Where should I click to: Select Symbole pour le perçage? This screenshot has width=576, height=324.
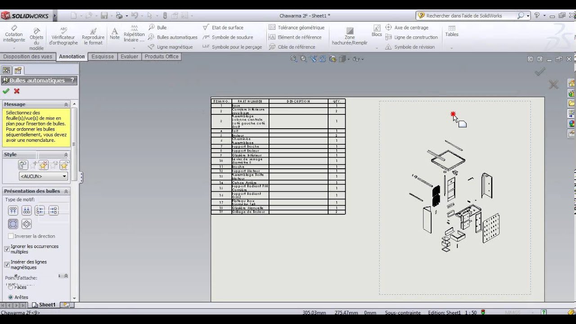(233, 47)
